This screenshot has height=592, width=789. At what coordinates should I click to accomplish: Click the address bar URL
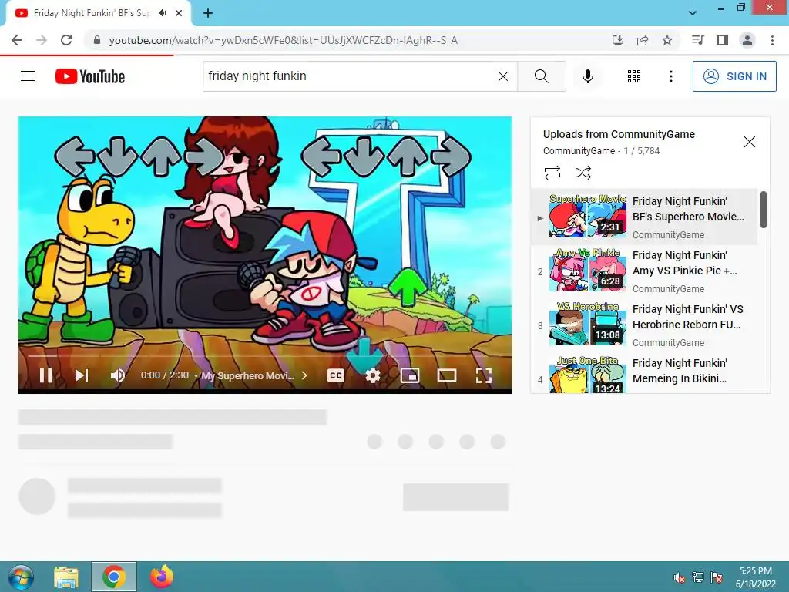[284, 40]
